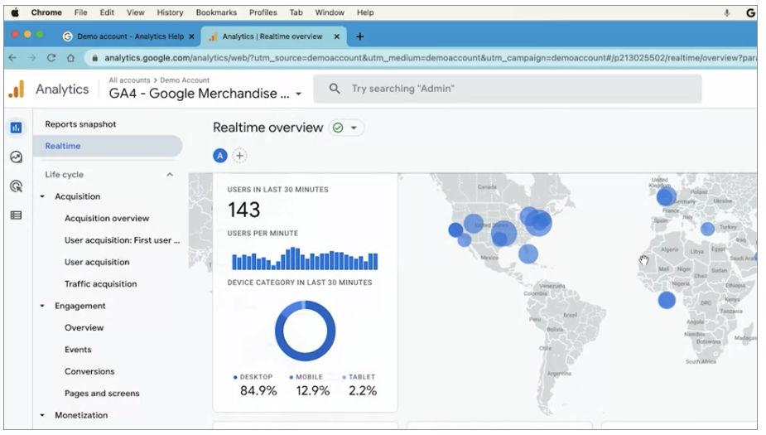Open the View menu
This screenshot has width=766, height=435.
[135, 12]
